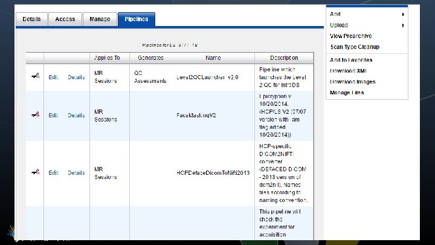Click MR Sessions in the Level2QCLauncher row

tap(106, 77)
